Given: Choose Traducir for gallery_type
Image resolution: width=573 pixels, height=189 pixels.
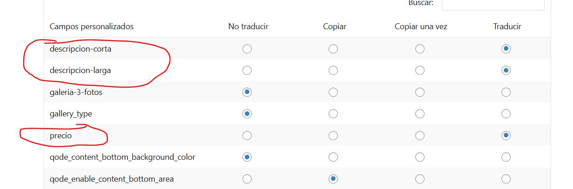Looking at the screenshot, I should (506, 114).
